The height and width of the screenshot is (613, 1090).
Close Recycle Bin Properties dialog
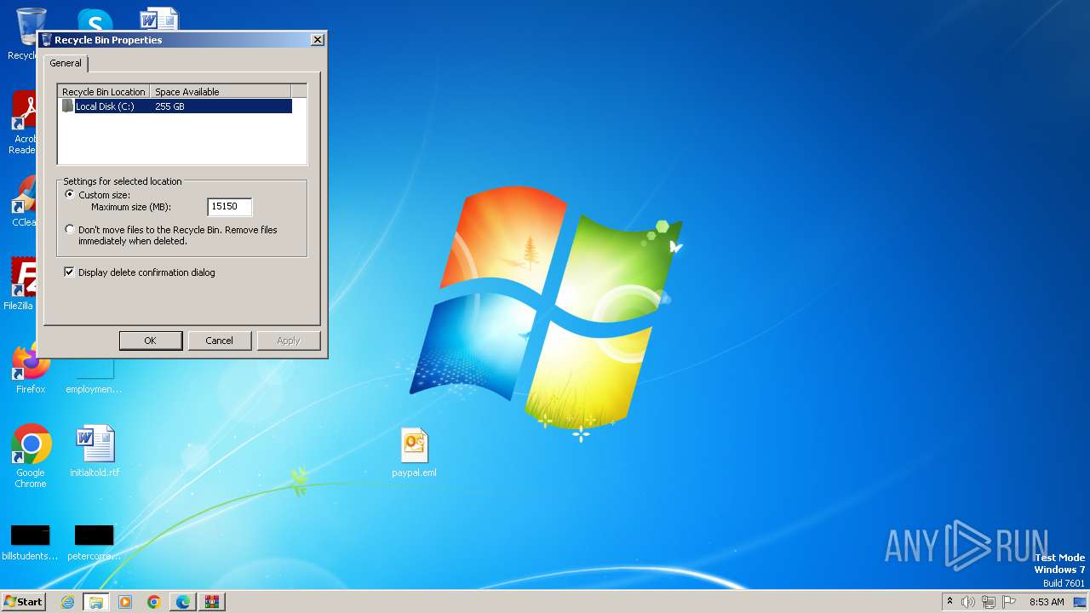(x=318, y=40)
